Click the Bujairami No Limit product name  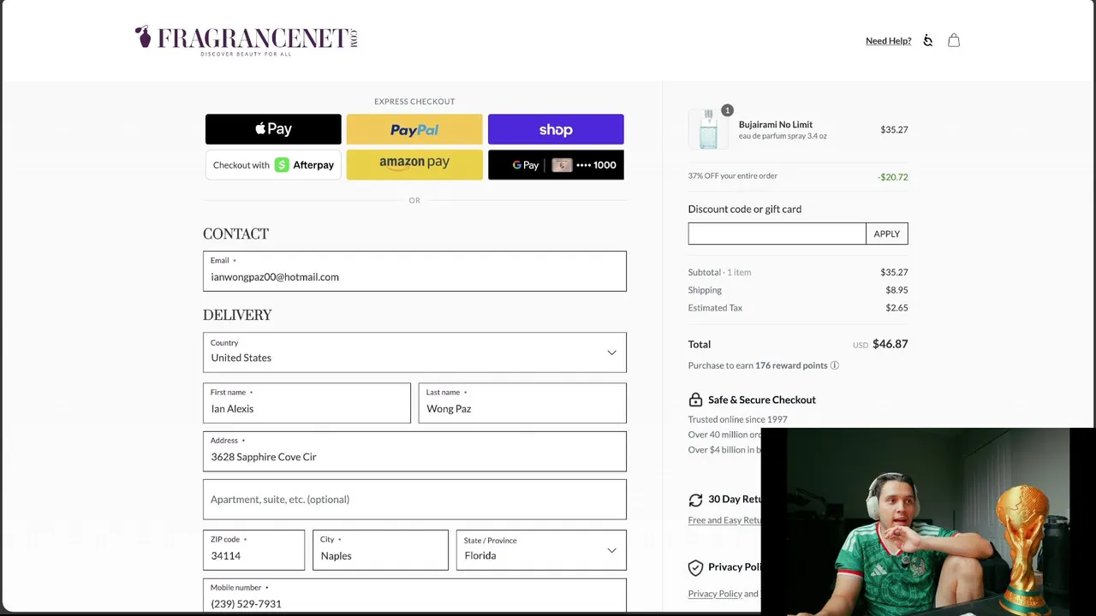pos(776,124)
